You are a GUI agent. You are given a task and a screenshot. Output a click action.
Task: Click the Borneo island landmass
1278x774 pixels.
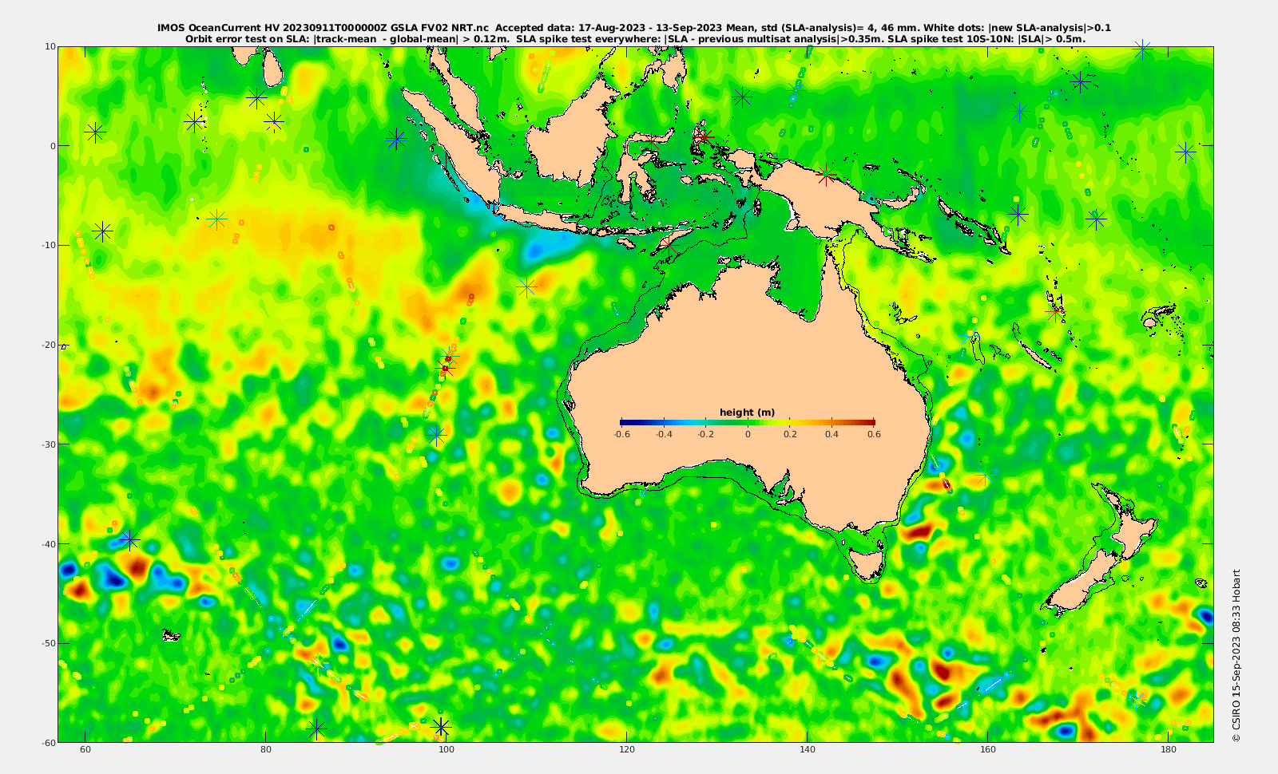571,136
